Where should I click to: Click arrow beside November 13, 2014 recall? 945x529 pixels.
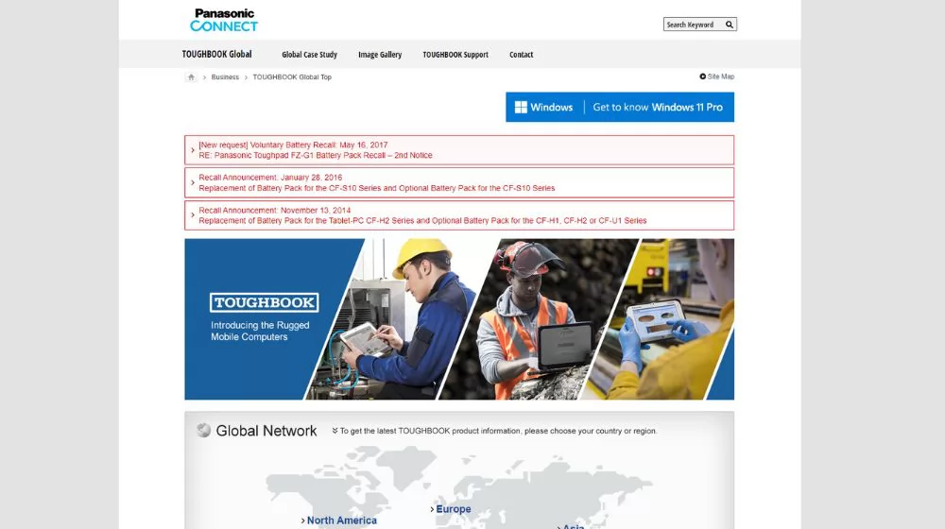point(192,215)
